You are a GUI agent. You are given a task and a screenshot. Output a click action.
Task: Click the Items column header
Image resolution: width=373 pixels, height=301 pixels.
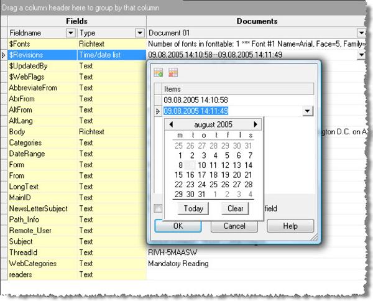tap(238, 89)
